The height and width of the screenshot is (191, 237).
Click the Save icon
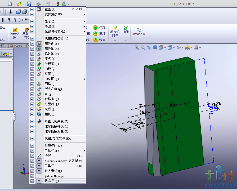29,4
